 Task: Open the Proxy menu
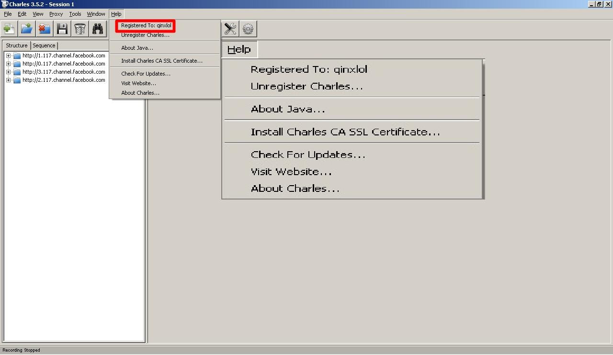[x=56, y=14]
